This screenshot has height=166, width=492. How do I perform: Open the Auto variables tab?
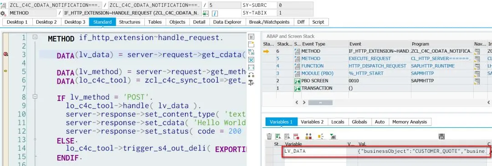(380, 122)
